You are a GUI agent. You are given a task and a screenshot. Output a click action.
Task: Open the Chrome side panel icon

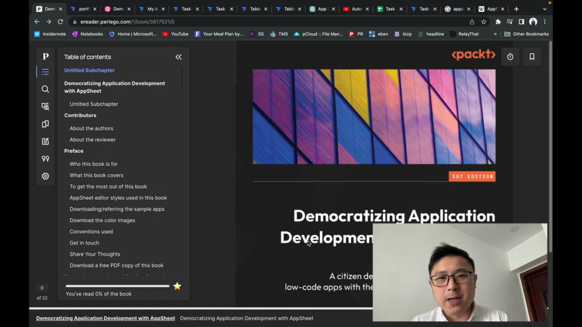(522, 22)
